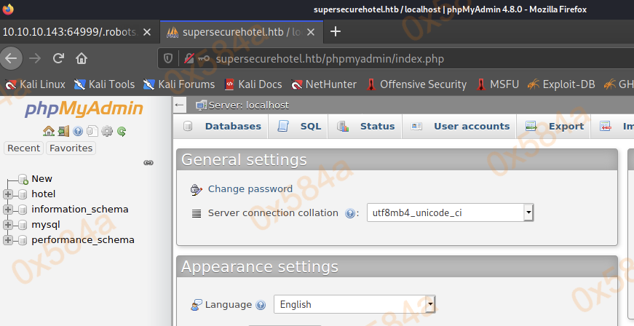The width and height of the screenshot is (634, 326).
Task: Open navigation panel settings gear icon
Action: click(x=107, y=132)
